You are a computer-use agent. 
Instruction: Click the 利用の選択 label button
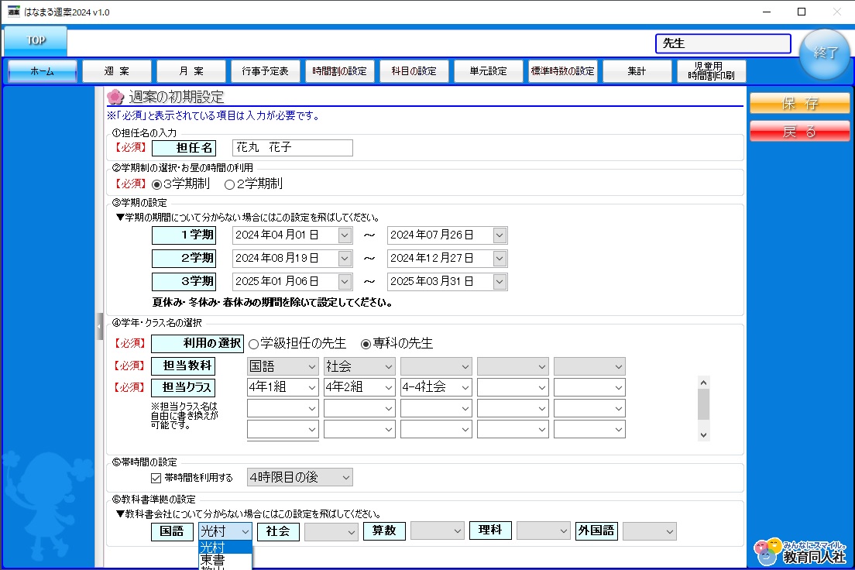[197, 344]
